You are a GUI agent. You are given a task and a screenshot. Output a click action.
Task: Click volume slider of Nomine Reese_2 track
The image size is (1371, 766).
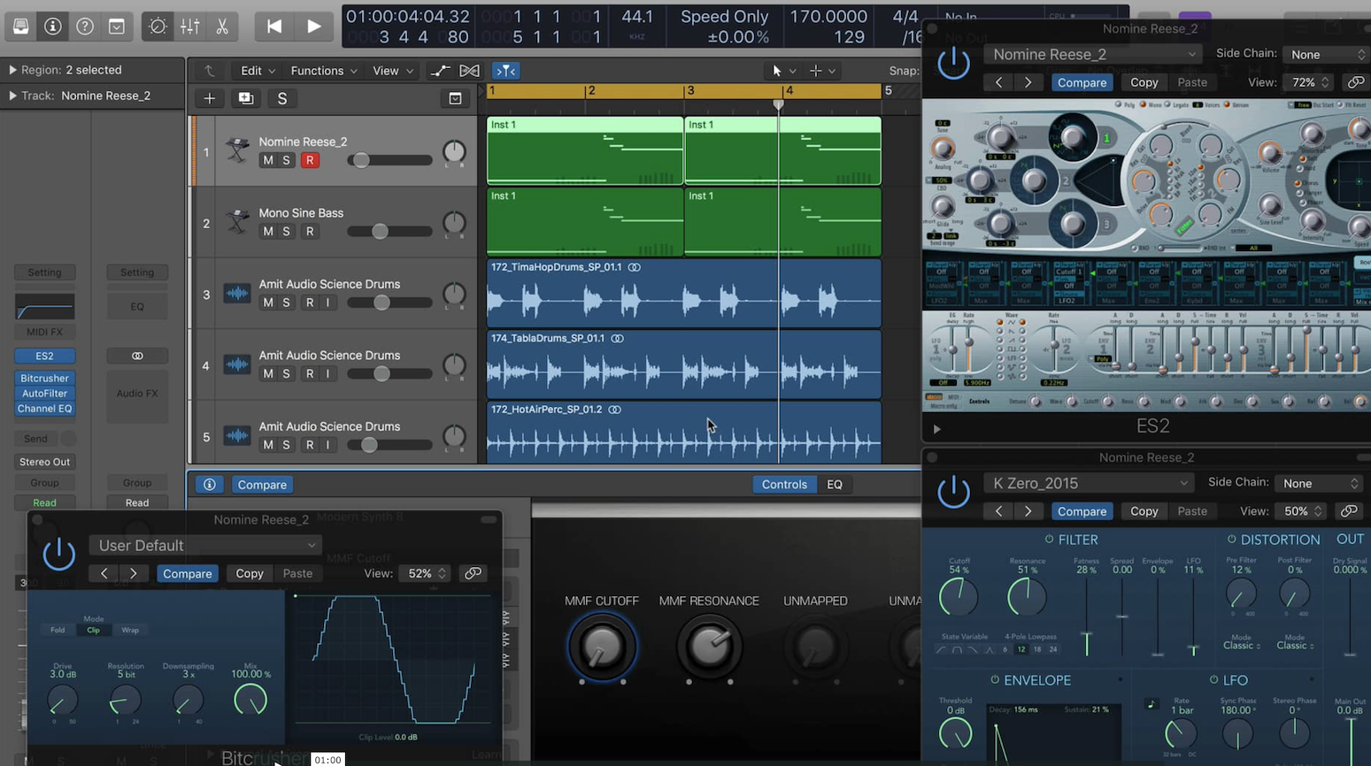389,160
